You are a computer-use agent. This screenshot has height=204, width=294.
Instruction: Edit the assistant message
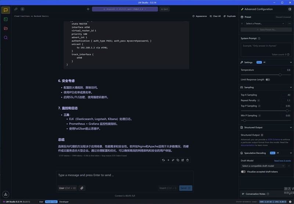pos(183,160)
